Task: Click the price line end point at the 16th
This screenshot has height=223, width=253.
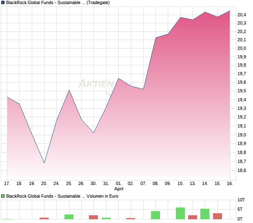Action: point(230,11)
